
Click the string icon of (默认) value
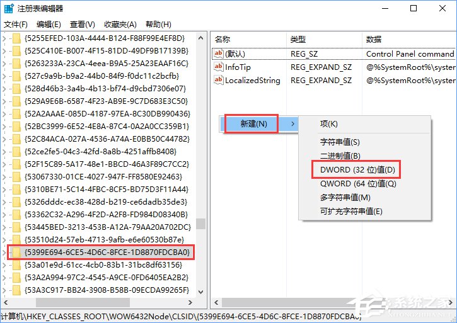218,54
